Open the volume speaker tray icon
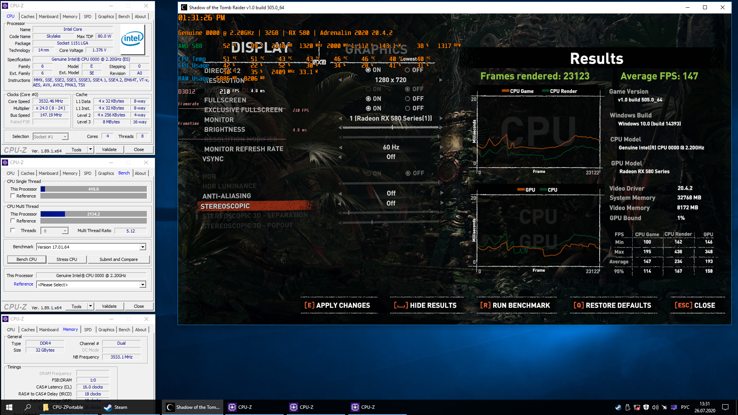This screenshot has width=738, height=415. pyautogui.click(x=655, y=407)
